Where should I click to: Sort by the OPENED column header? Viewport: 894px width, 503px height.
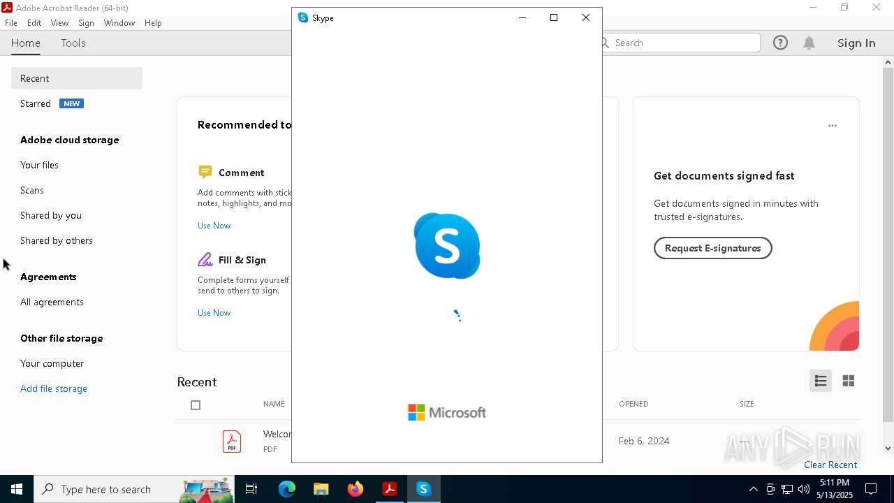[633, 404]
